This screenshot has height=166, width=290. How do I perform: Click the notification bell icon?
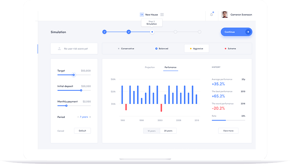click(212, 14)
